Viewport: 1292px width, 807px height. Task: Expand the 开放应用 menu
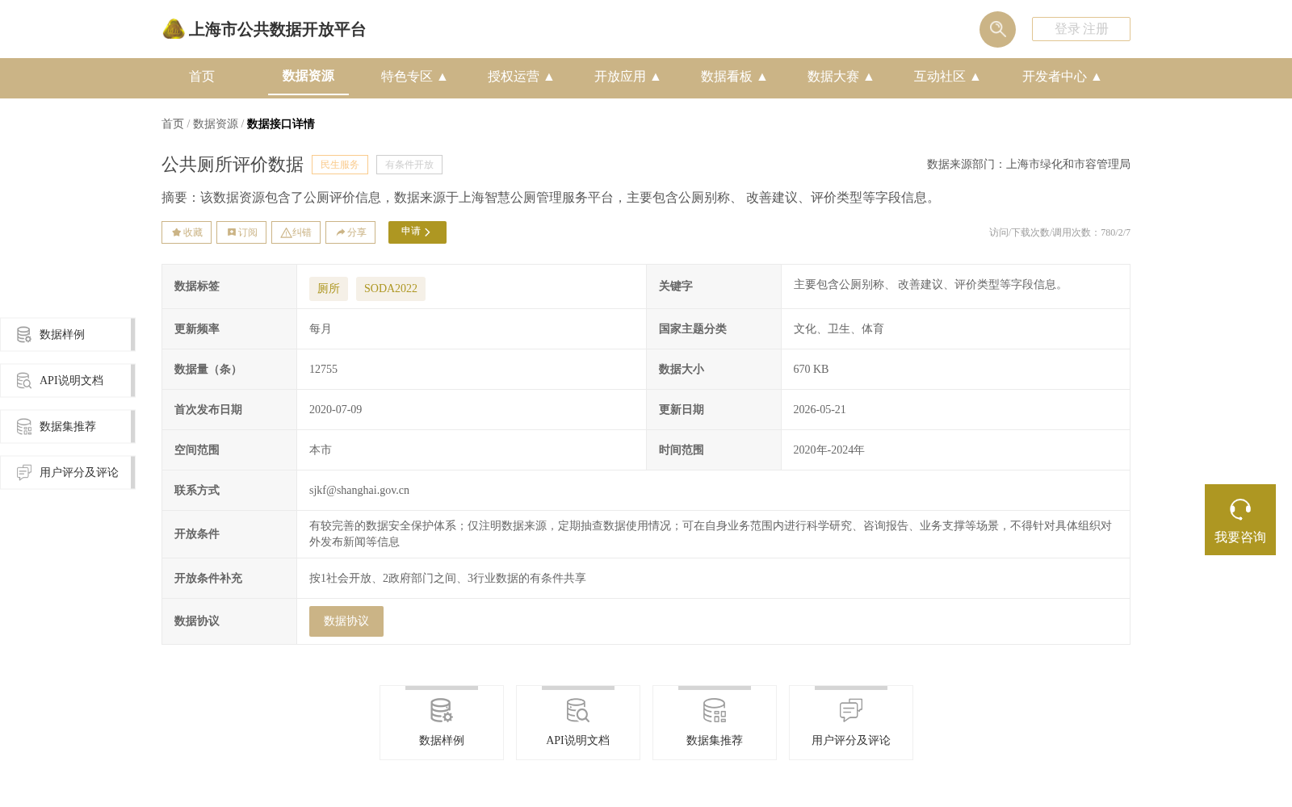pyautogui.click(x=627, y=77)
